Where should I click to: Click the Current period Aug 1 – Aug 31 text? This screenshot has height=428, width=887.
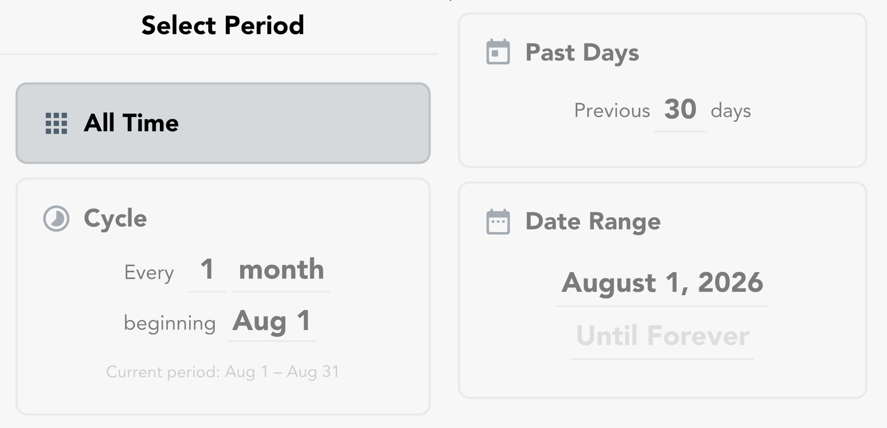223,372
